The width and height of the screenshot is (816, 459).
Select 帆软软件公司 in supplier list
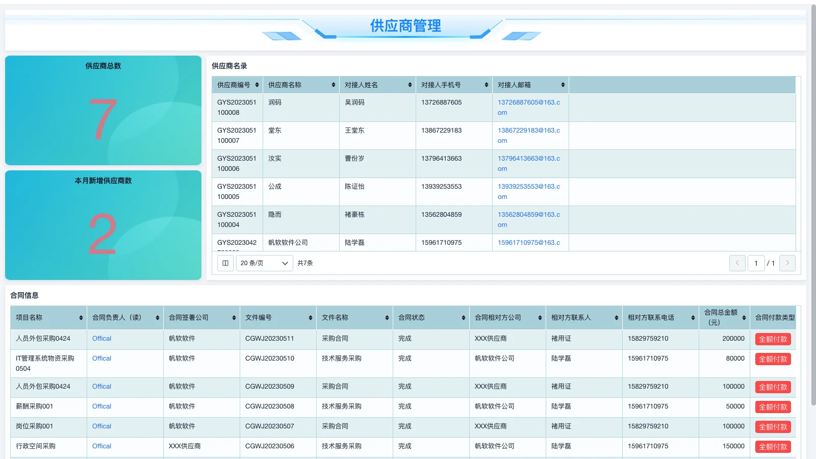(x=301, y=243)
